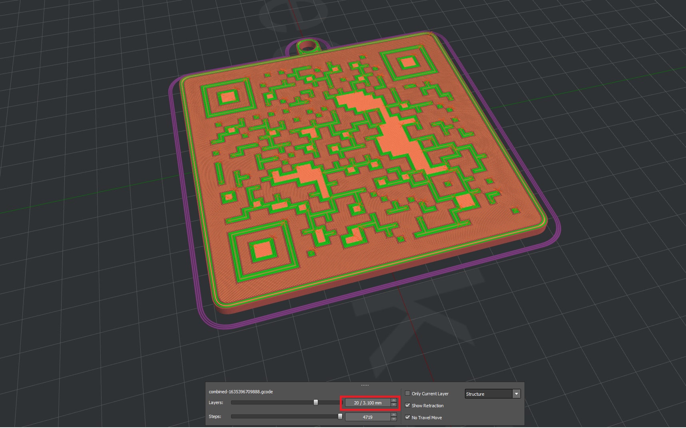Uncheck Show Retraction option
The height and width of the screenshot is (428, 686).
pos(407,405)
